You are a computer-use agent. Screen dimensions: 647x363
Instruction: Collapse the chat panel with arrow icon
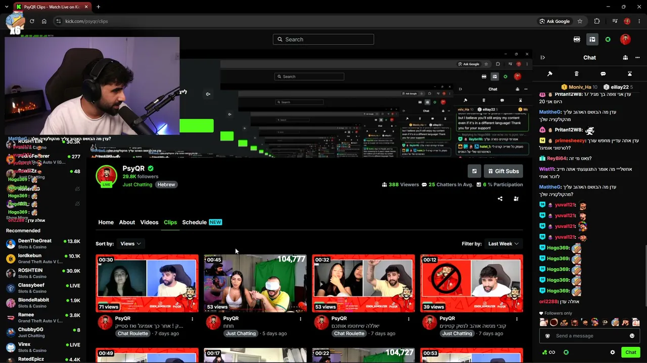coord(542,57)
